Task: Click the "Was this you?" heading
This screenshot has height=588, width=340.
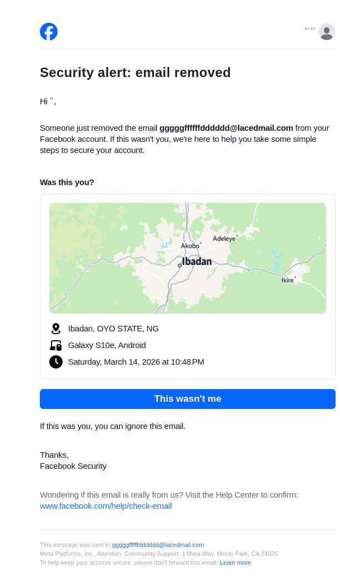Action: (x=67, y=182)
